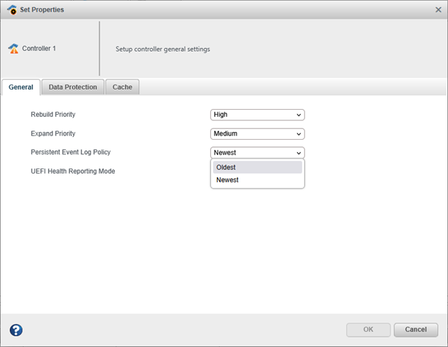Image resolution: width=448 pixels, height=347 pixels.
Task: Open help with the question mark icon
Action: click(x=16, y=330)
